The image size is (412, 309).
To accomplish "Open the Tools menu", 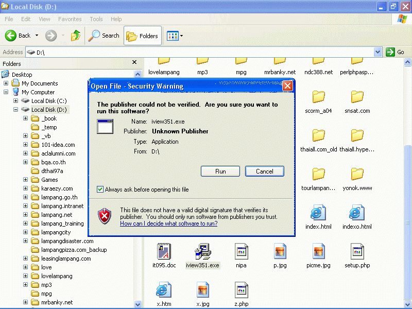I will click(96, 19).
